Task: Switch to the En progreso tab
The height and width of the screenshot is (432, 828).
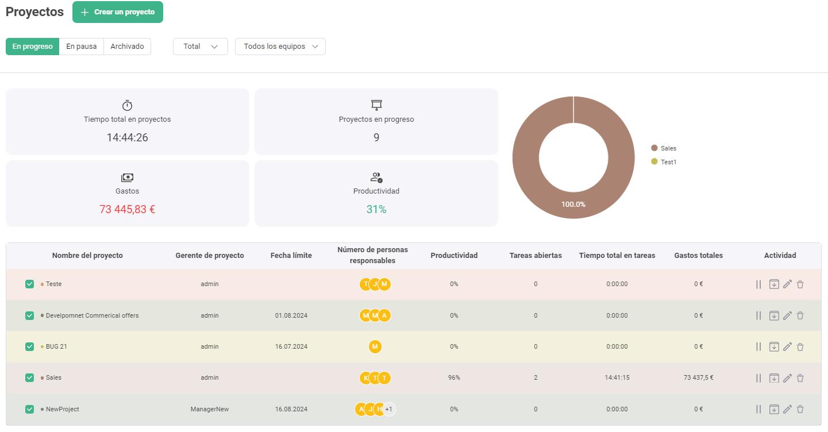Action: [x=32, y=47]
